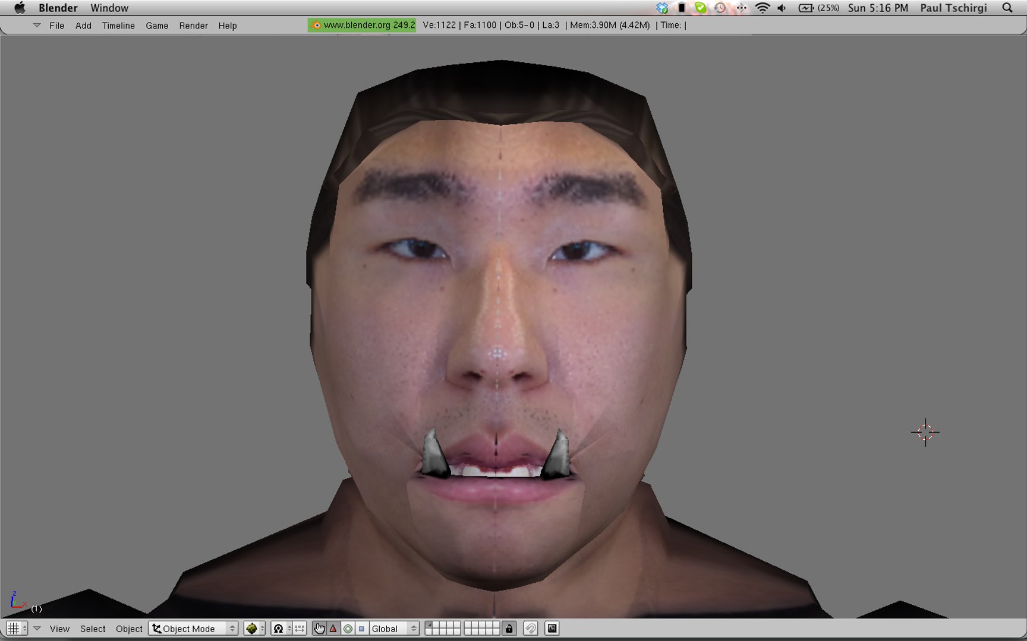The image size is (1027, 641).
Task: Open the Object Mode dropdown
Action: click(193, 629)
